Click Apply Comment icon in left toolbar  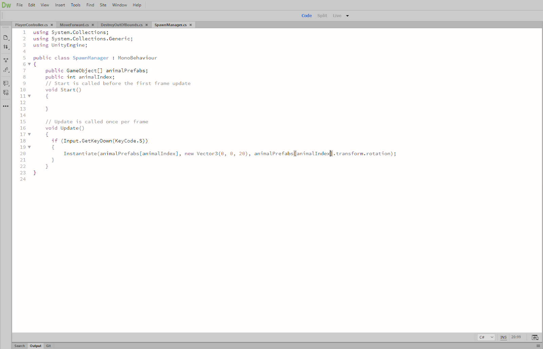point(6,83)
